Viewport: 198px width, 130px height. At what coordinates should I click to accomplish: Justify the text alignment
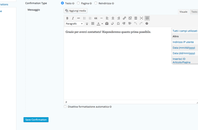click(93, 24)
